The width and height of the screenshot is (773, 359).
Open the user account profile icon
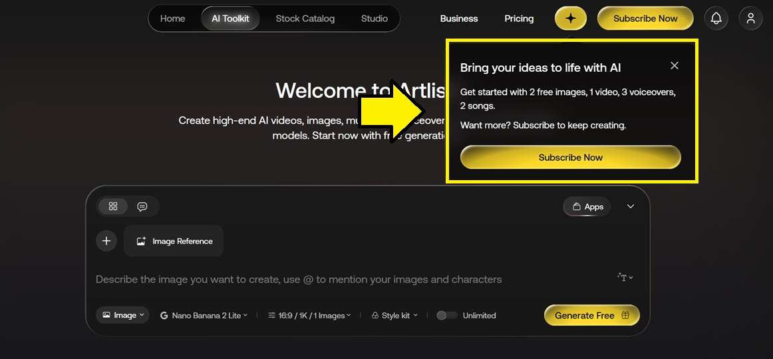[750, 19]
